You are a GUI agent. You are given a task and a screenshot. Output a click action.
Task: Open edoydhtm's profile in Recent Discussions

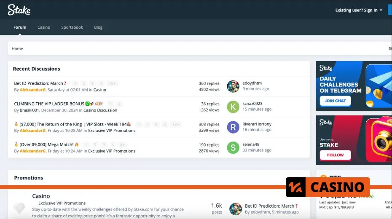(252, 83)
